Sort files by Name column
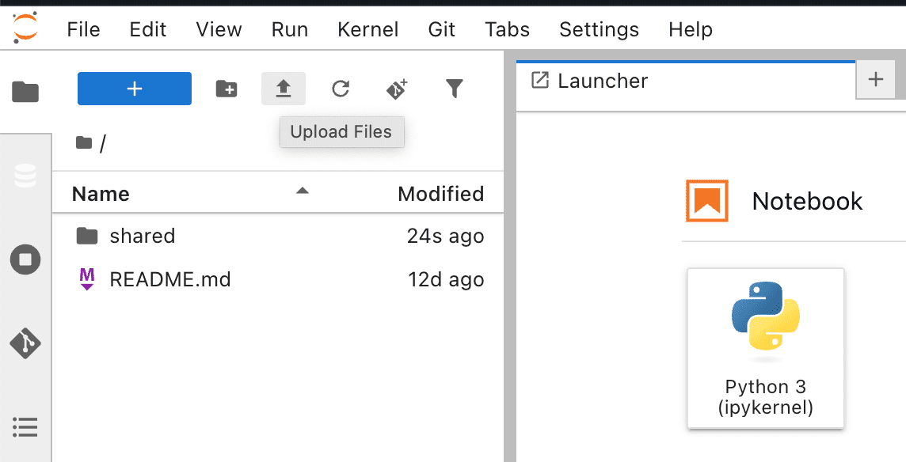 click(x=101, y=194)
